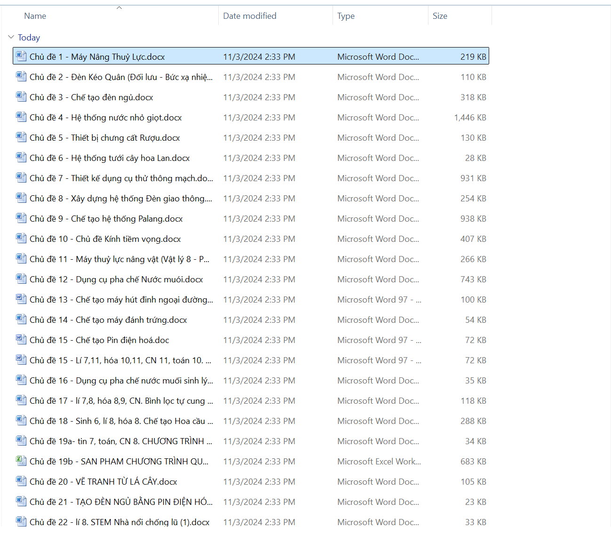Click name Chủ đề 4 - Hệ thống nước nhỏ giọt.docx
Viewport: 611px width, 535px height.
pos(106,118)
